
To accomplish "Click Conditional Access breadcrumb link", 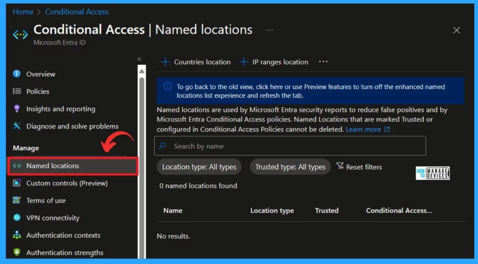I will 77,12.
